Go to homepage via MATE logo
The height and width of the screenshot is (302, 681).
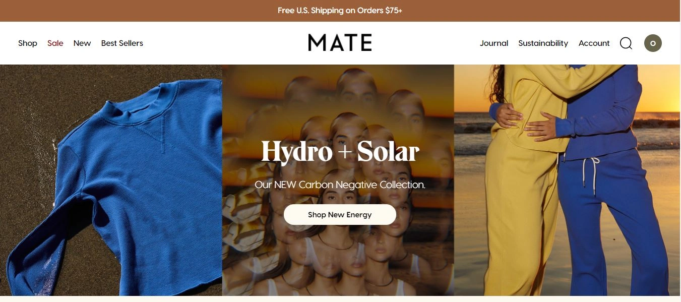tap(340, 43)
